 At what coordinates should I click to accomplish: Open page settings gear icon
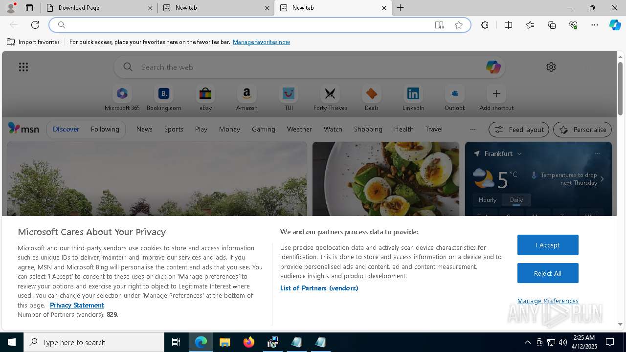(551, 67)
